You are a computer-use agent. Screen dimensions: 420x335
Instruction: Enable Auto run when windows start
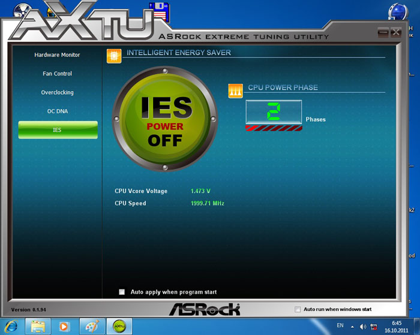(298, 309)
